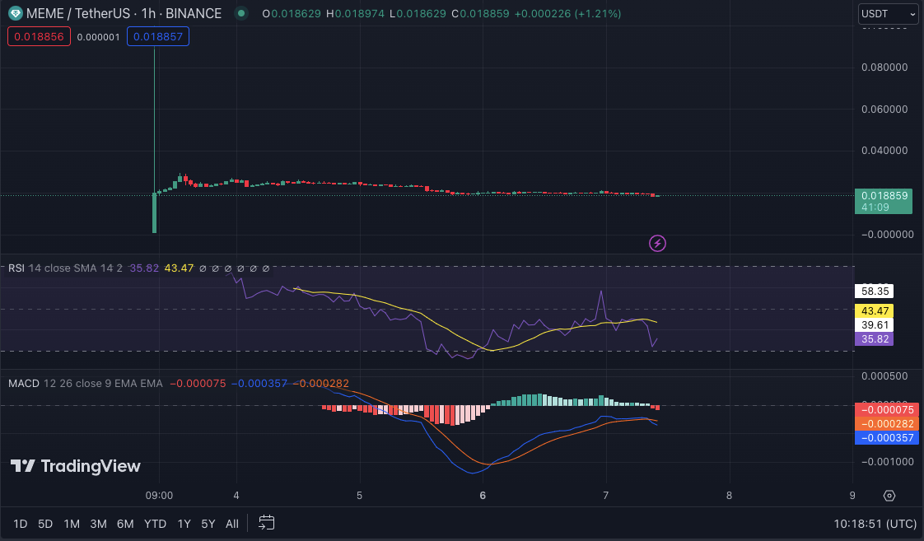The height and width of the screenshot is (541, 924).
Task: Select the MACD indicator legend label
Action: [23, 383]
